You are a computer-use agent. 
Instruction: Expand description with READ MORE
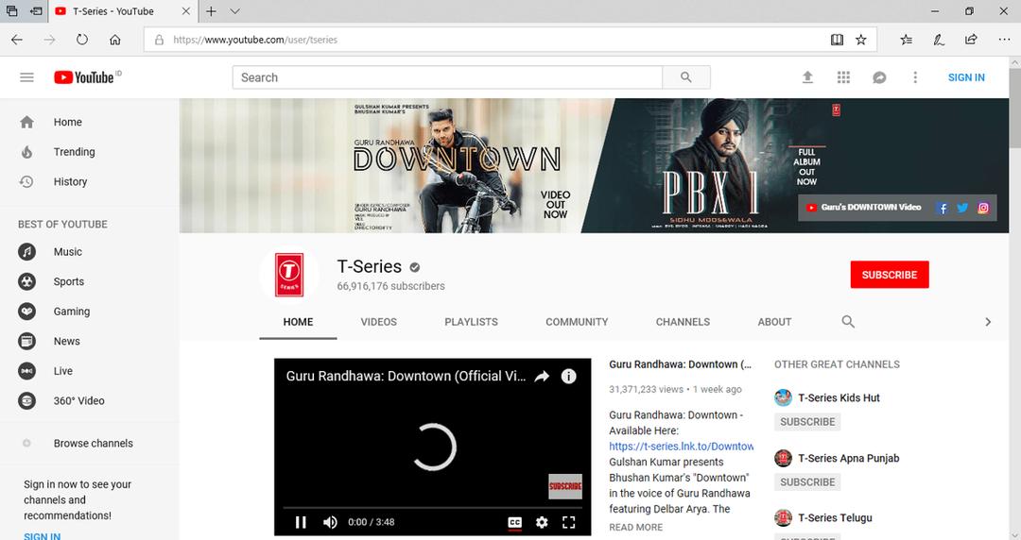(x=635, y=527)
